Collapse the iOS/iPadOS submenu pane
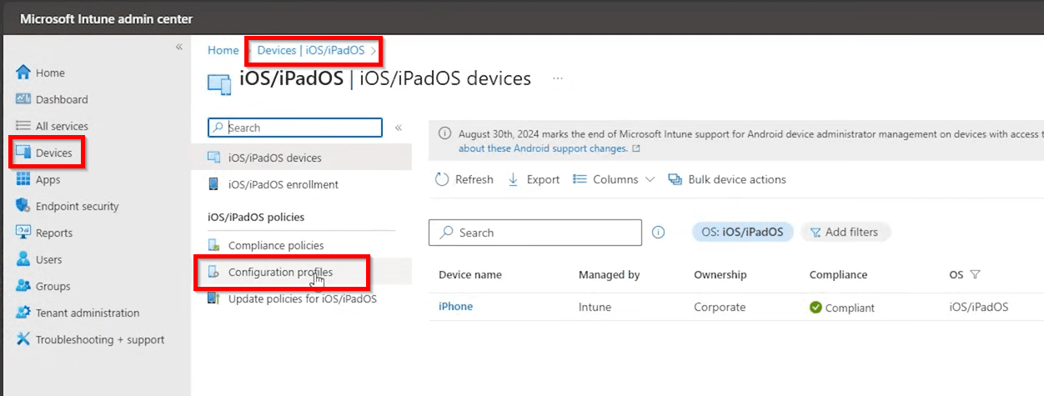 (399, 128)
